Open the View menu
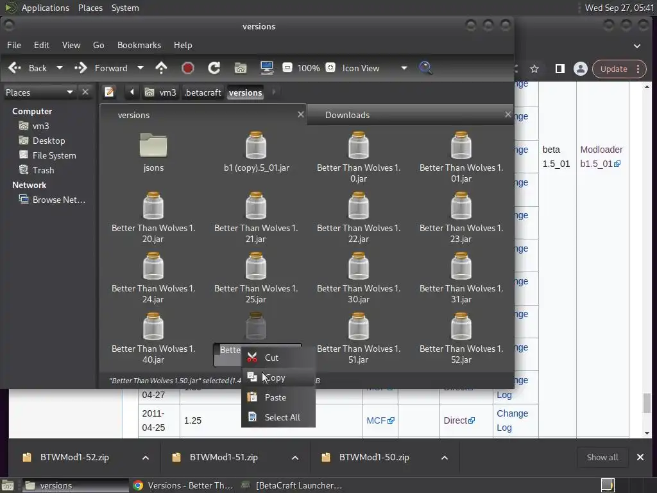The image size is (657, 493). pos(71,45)
